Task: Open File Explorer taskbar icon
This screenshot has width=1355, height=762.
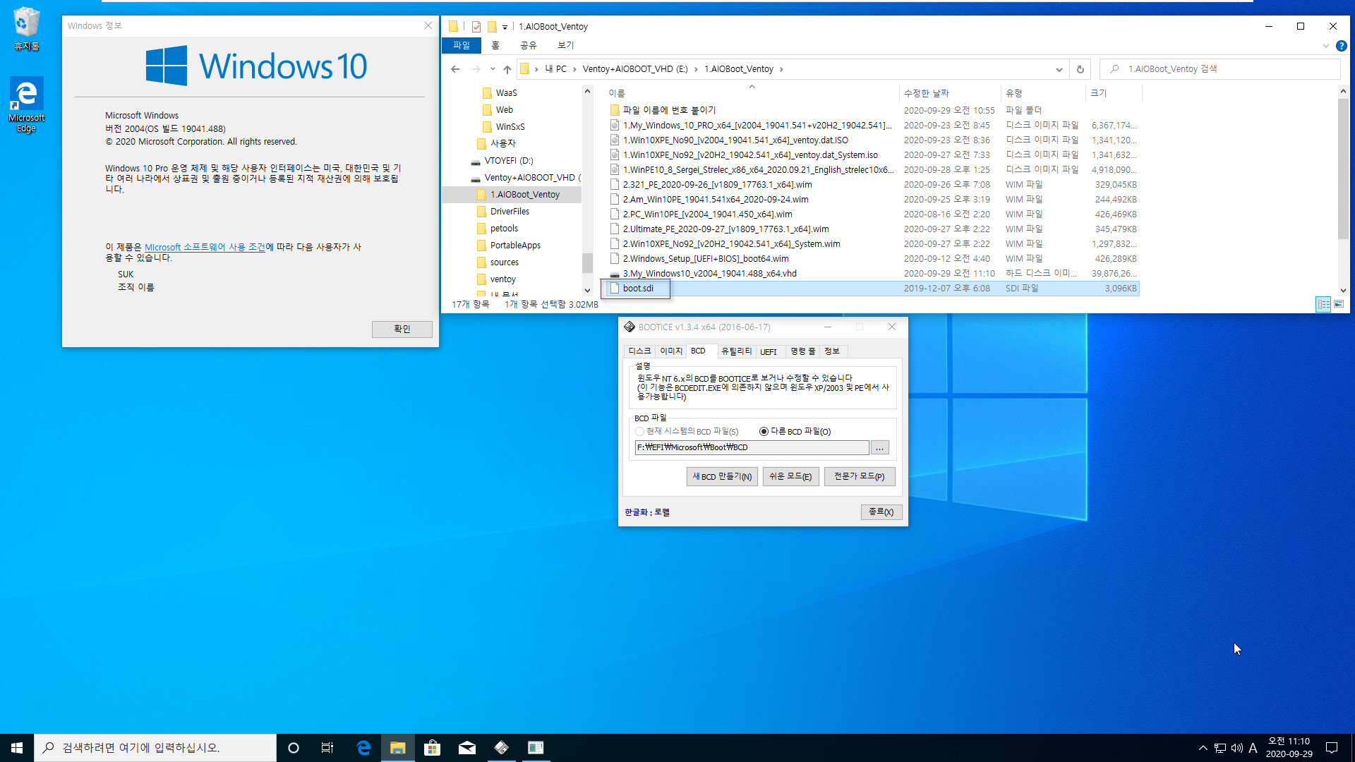Action: (x=398, y=748)
